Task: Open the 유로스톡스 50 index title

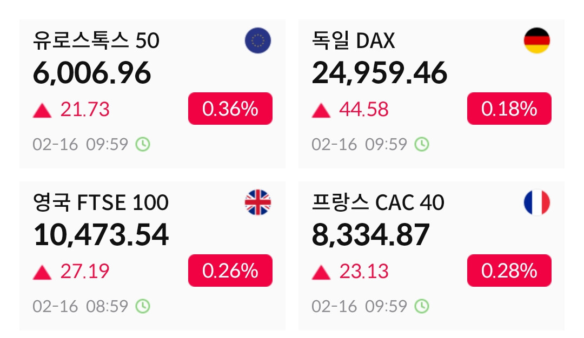Action: tap(96, 41)
